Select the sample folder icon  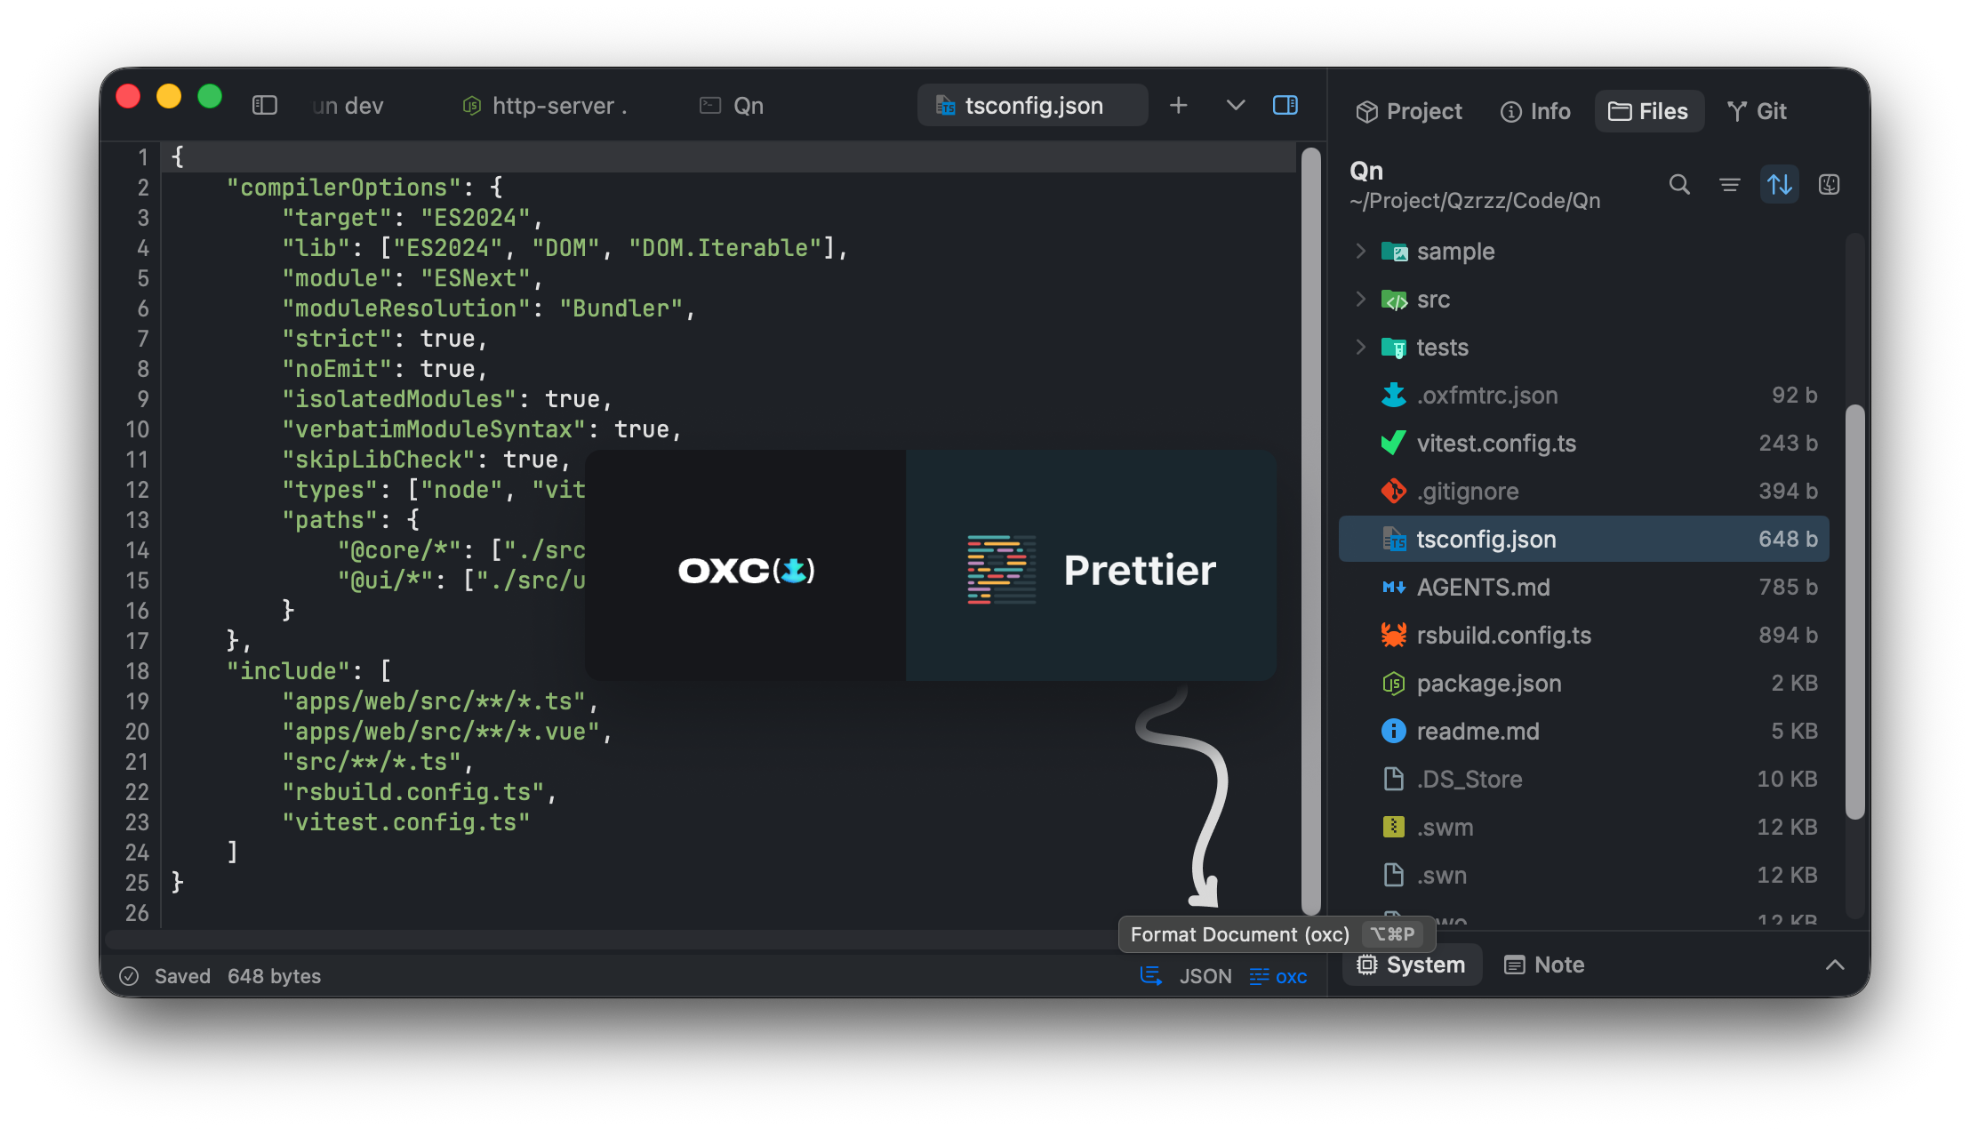click(1394, 252)
